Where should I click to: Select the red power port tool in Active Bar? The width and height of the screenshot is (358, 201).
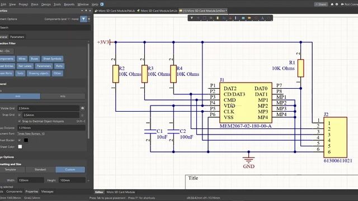tap(230, 18)
